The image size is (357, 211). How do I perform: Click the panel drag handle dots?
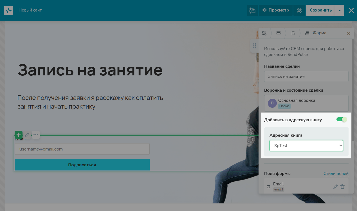[254, 46]
